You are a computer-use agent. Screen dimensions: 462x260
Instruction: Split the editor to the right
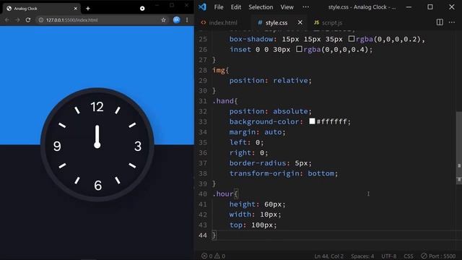440,22
